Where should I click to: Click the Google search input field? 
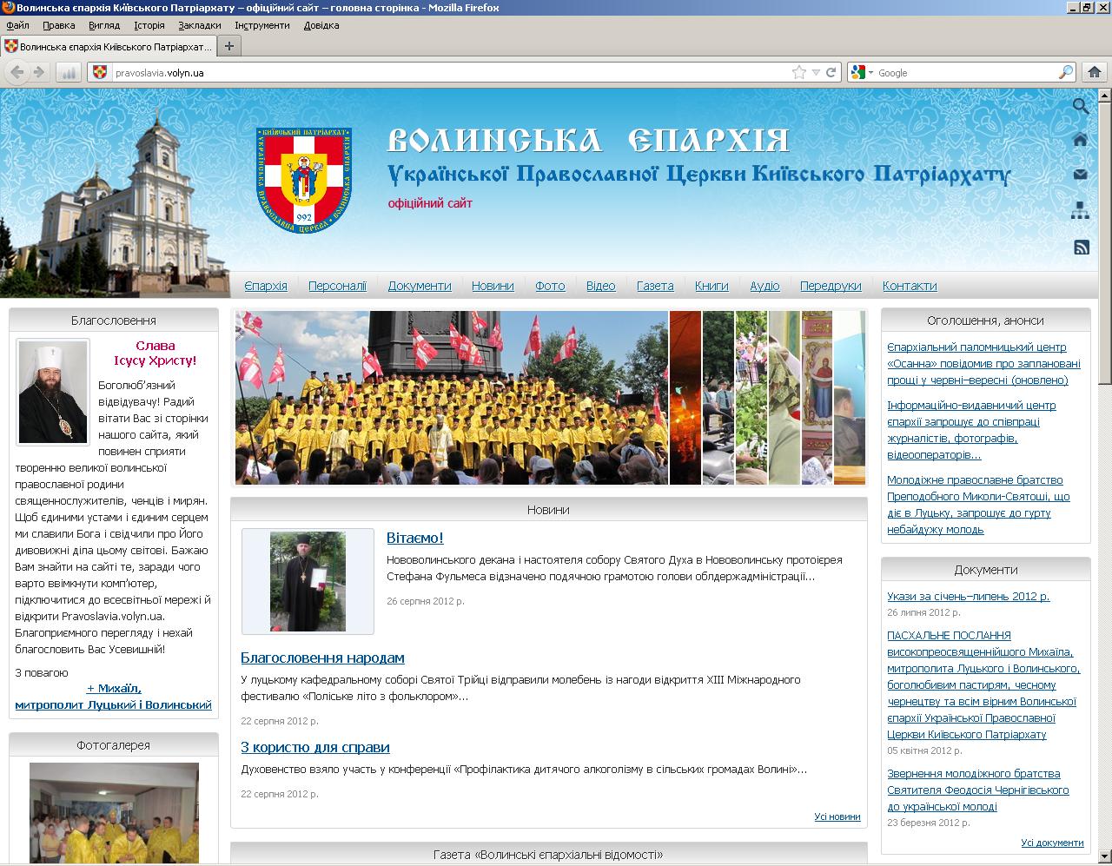(x=964, y=73)
